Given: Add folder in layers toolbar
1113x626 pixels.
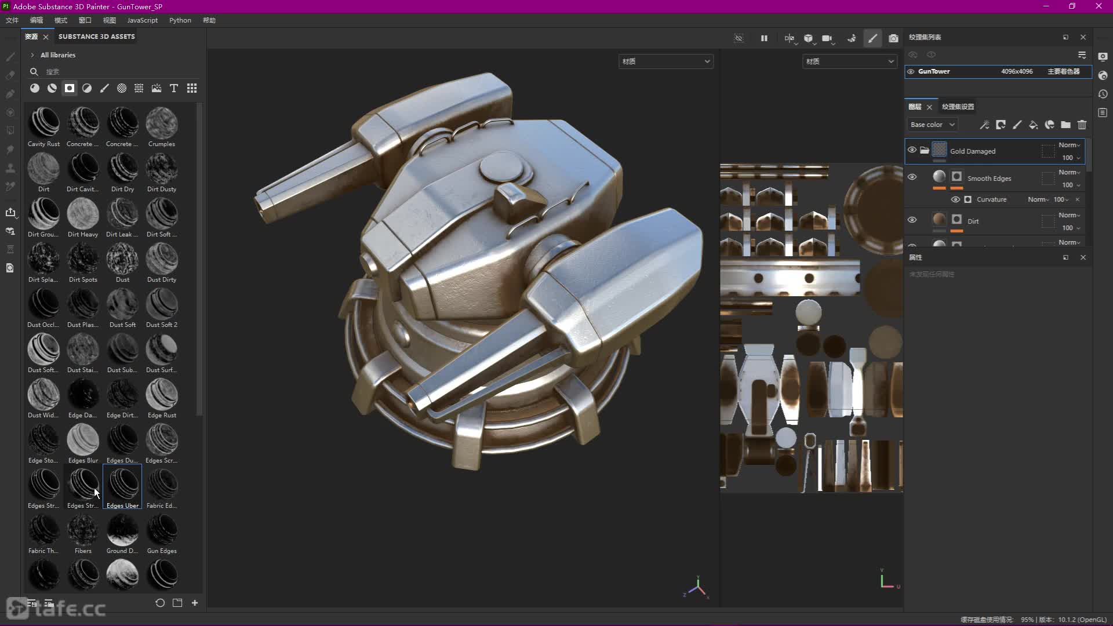Looking at the screenshot, I should pyautogui.click(x=1065, y=125).
